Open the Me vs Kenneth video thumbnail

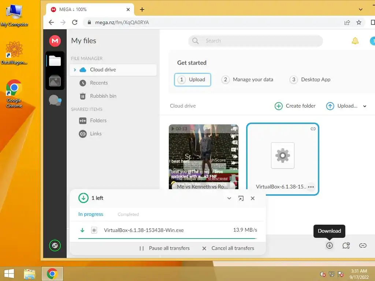point(204,157)
